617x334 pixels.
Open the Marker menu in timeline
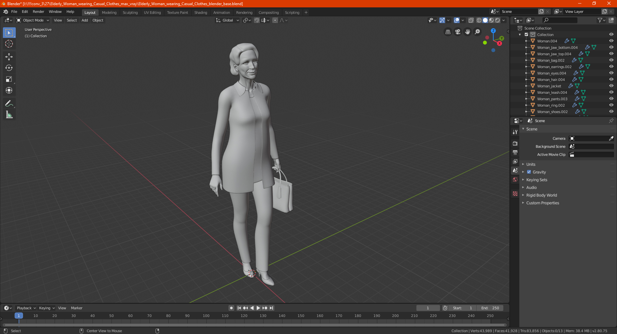coord(76,308)
